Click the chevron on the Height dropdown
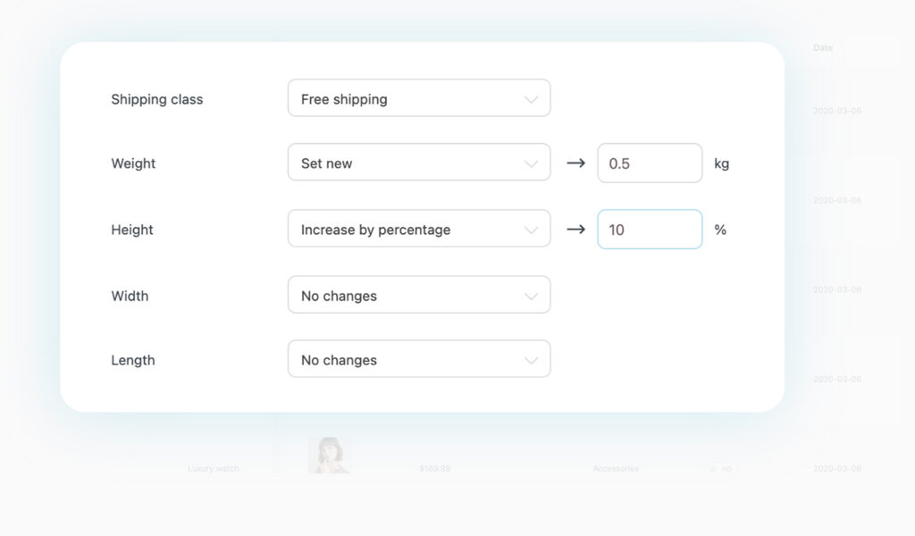This screenshot has height=536, width=915. [x=533, y=229]
